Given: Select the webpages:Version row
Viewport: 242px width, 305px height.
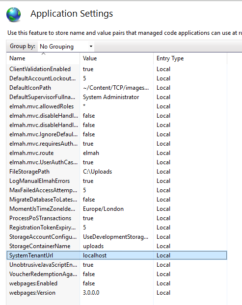Looking at the screenshot, I should (117, 293).
